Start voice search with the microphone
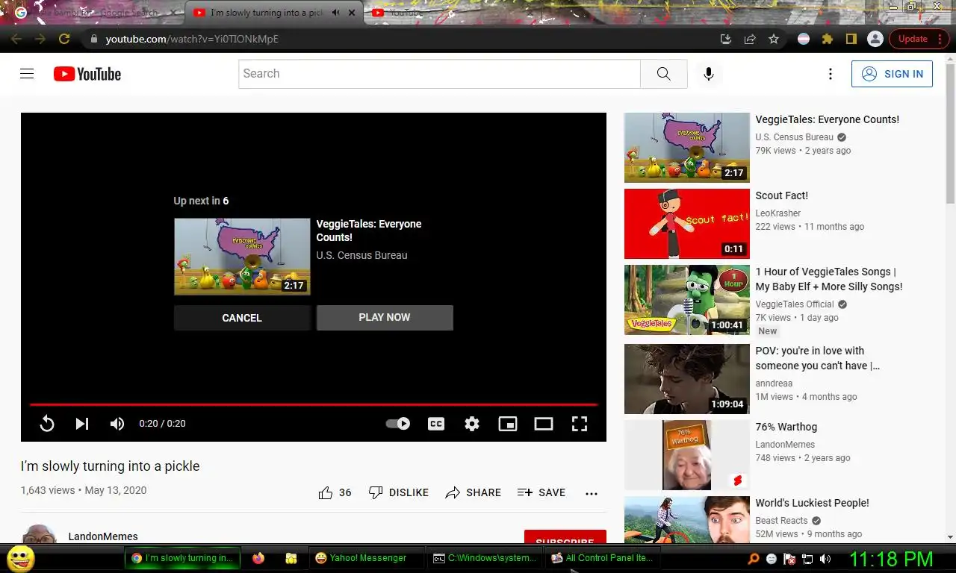The height and width of the screenshot is (573, 956). 709,74
